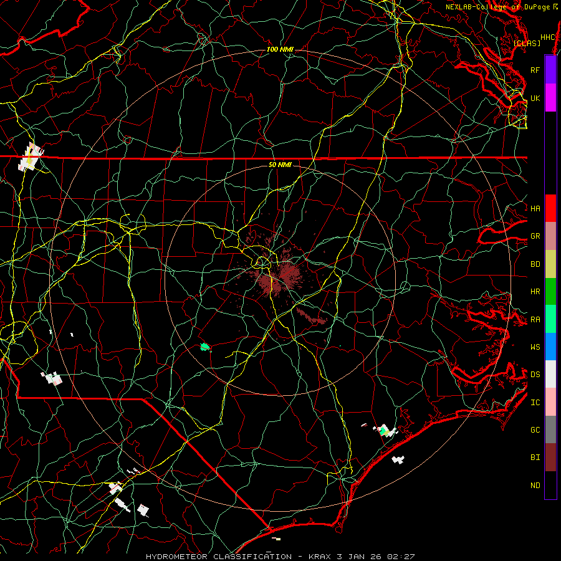Click the "RA" legend label
561x561 pixels.
point(535,320)
